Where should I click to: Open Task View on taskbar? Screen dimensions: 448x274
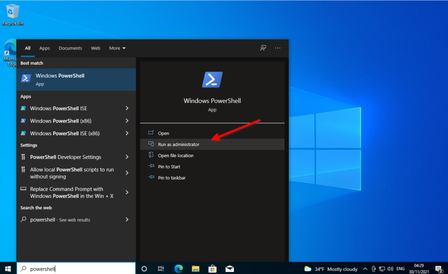[x=161, y=269]
